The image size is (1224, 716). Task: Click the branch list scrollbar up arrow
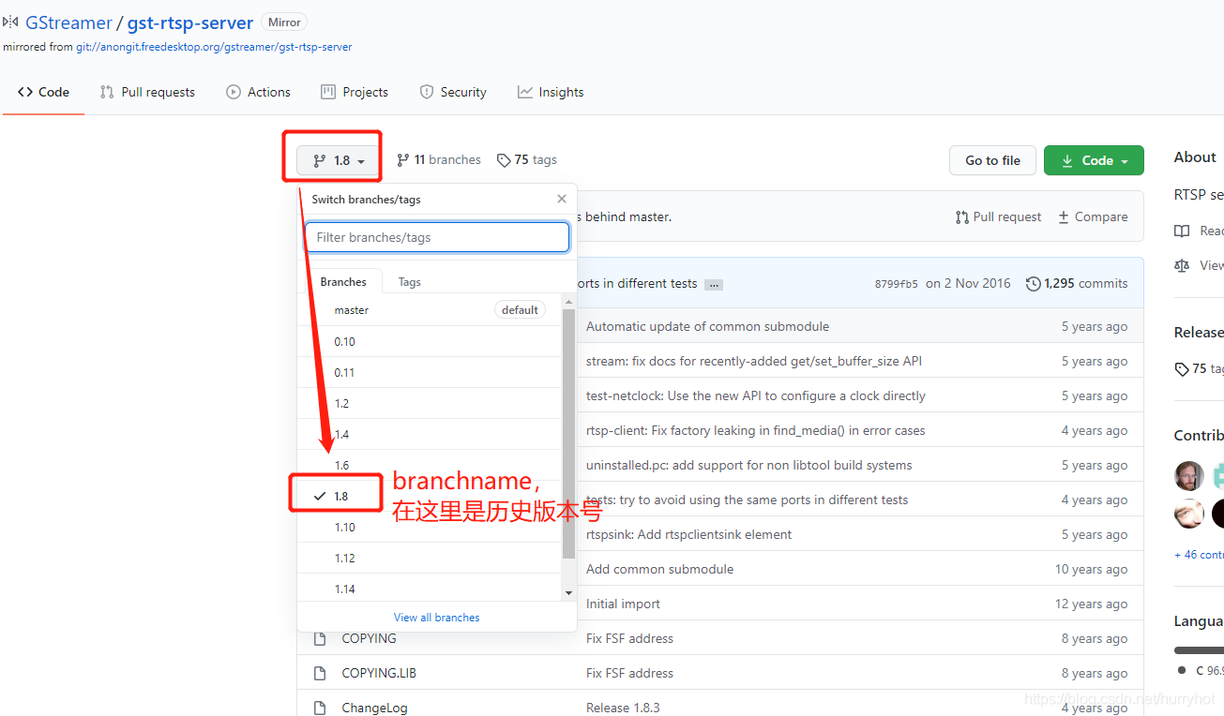click(x=568, y=302)
